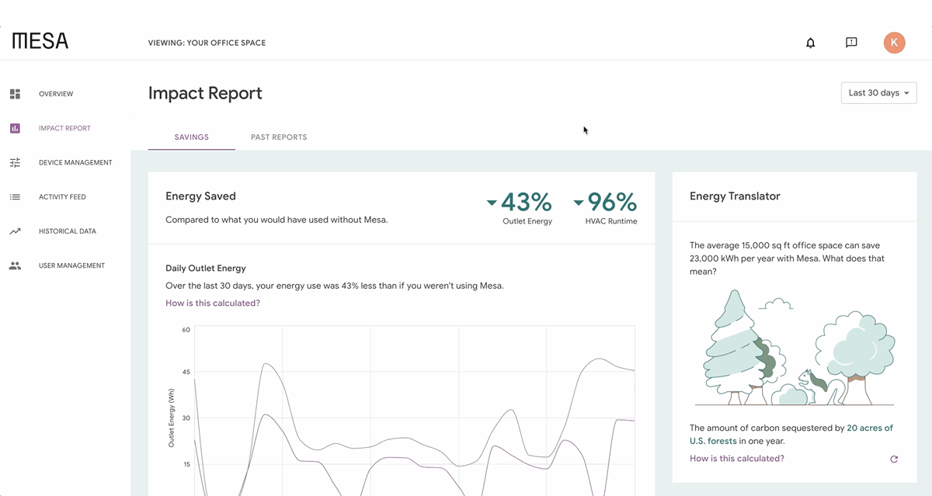Click 'How is this calculated?' under Daily Outlet Energy

213,303
